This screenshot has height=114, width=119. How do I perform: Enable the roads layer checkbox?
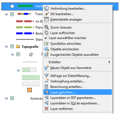pyautogui.click(x=12, y=6)
